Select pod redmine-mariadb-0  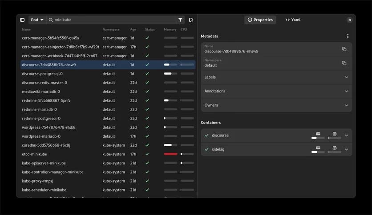pyautogui.click(x=108, y=109)
